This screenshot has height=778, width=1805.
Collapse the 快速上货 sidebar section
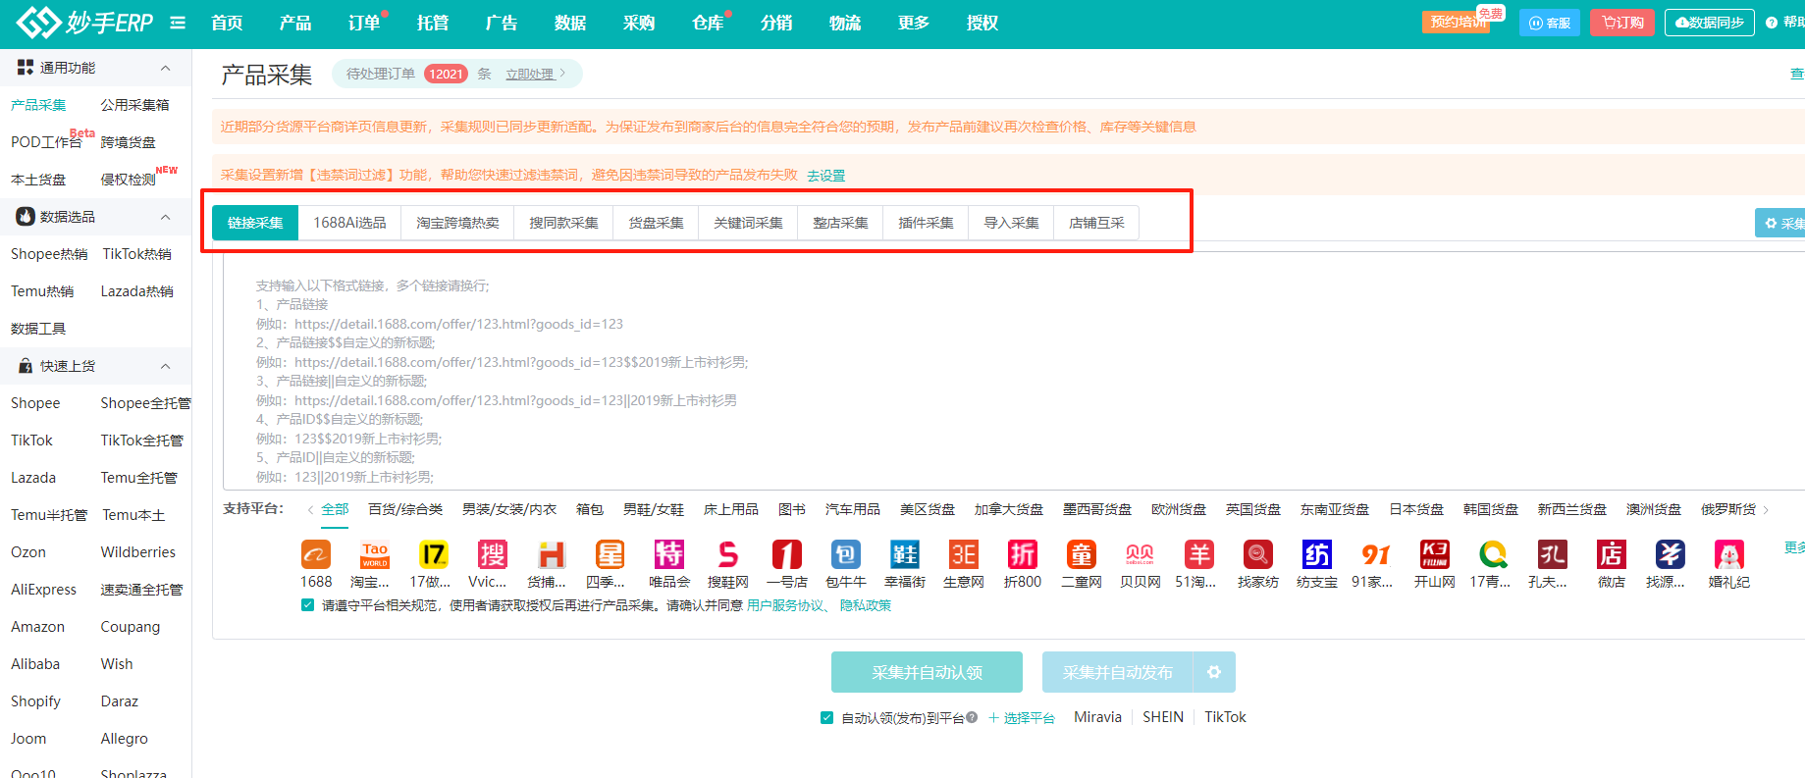[x=165, y=366]
